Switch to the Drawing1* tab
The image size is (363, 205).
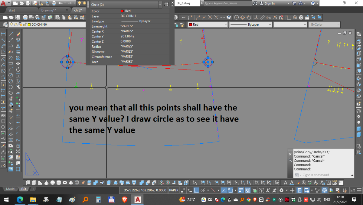click(49, 10)
